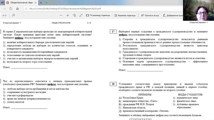
Task: Click option 'возможность выдвижения беспартийных кандидатов'
Action: (x=37, y=52)
